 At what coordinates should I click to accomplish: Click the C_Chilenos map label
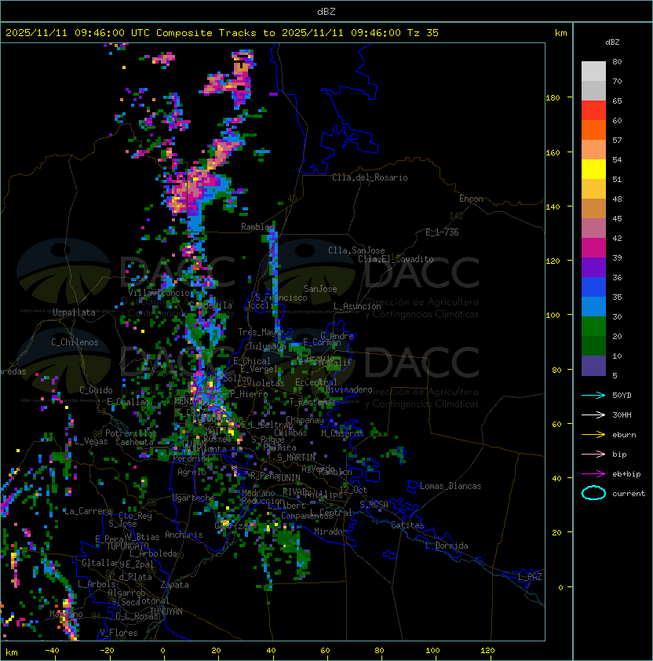pos(75,341)
